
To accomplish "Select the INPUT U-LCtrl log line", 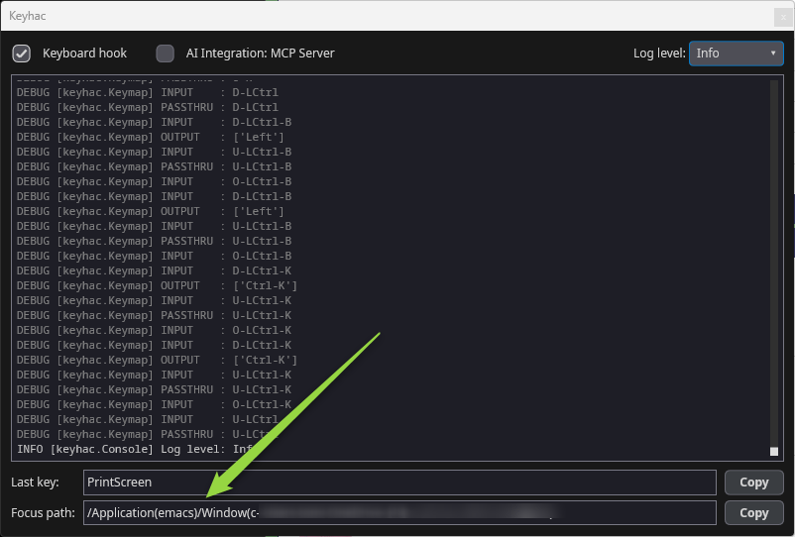I will (x=148, y=419).
